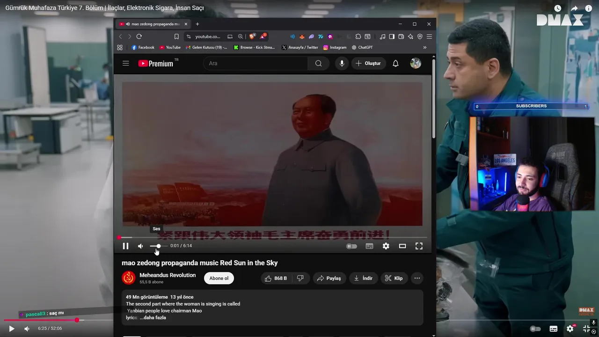Open the Facebook bookmark

click(x=143, y=47)
